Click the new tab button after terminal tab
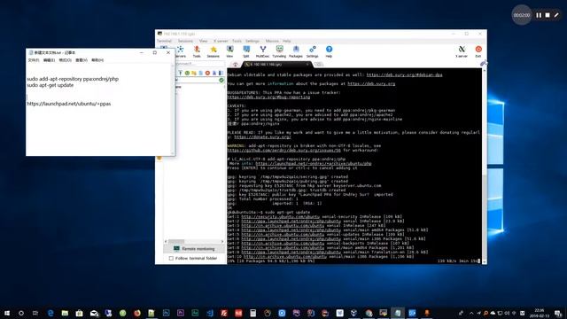This screenshot has height=319, width=567. [318, 65]
